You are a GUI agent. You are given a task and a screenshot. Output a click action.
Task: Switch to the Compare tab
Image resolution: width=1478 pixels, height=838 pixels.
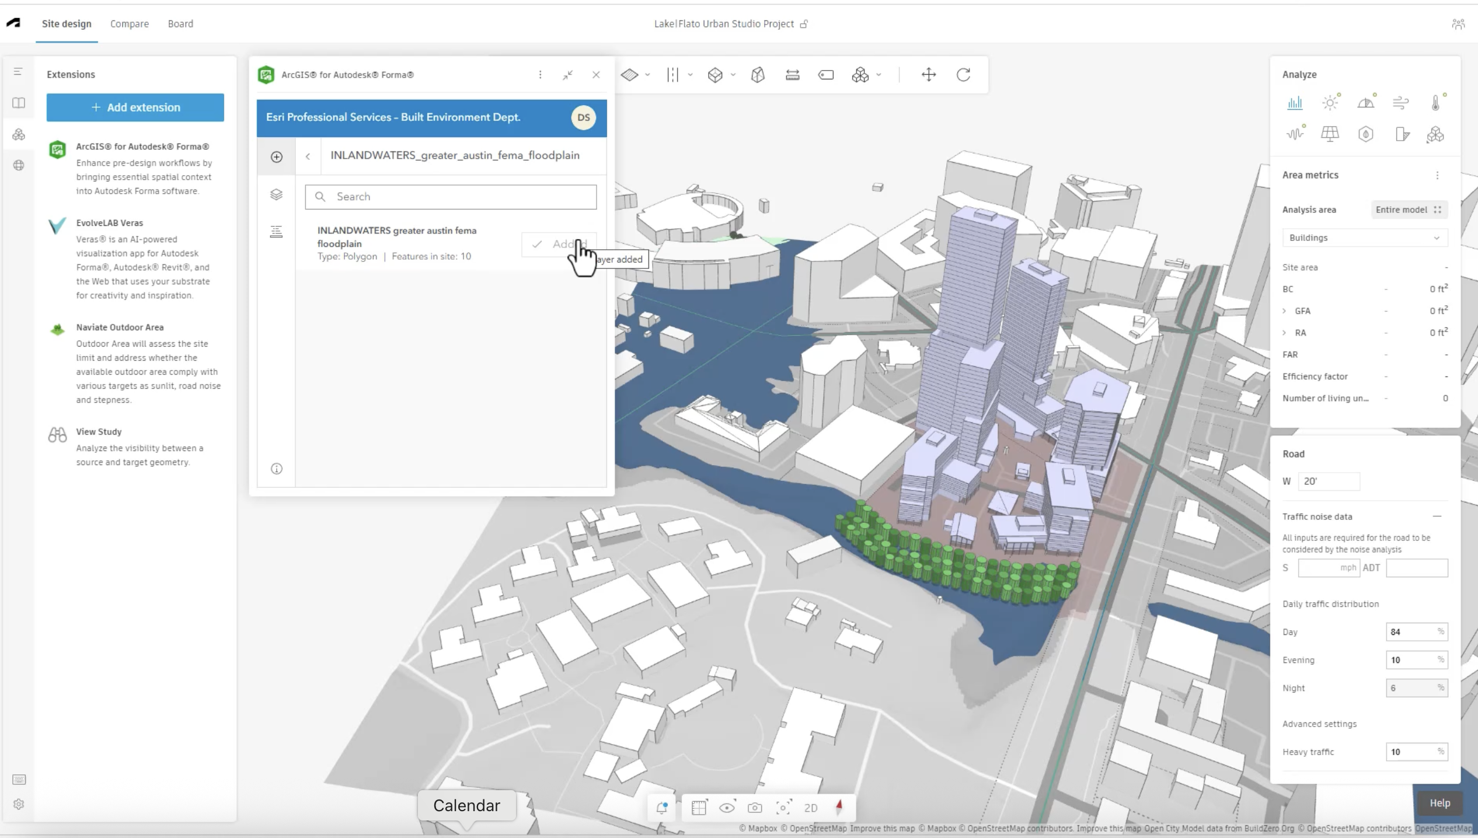click(129, 24)
